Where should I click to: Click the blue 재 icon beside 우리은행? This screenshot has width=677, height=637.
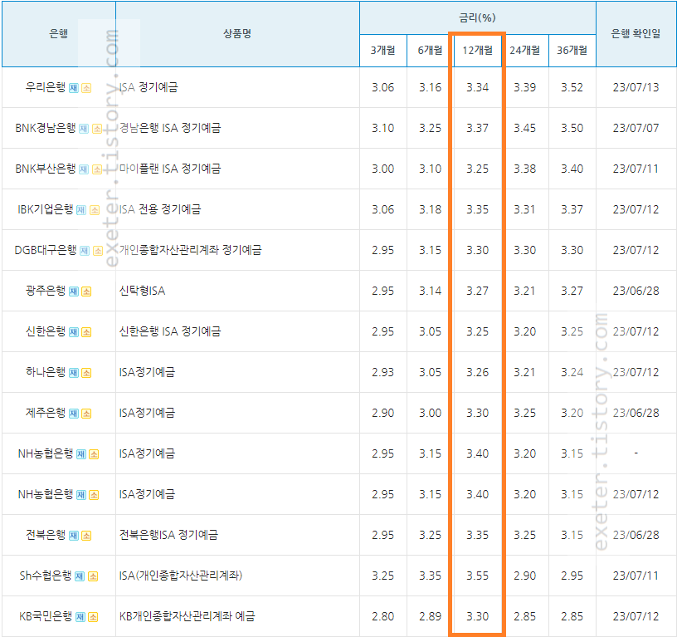click(x=74, y=88)
